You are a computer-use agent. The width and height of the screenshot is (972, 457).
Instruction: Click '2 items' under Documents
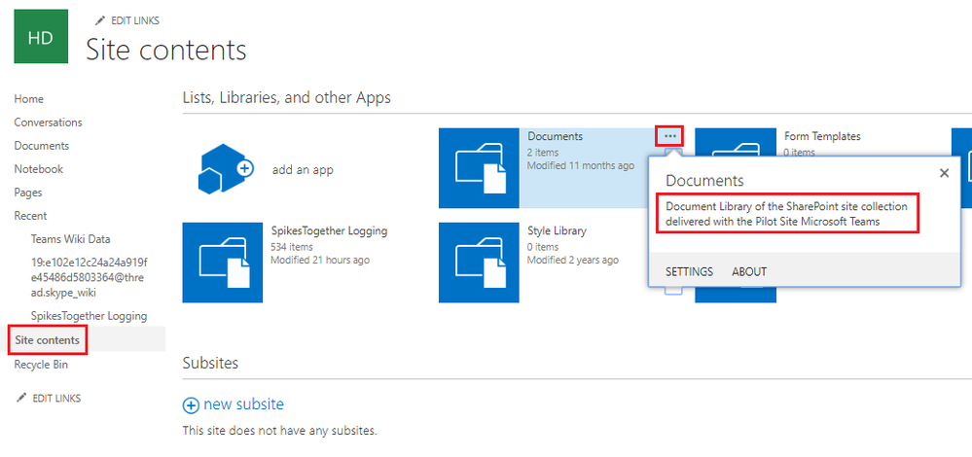543,153
